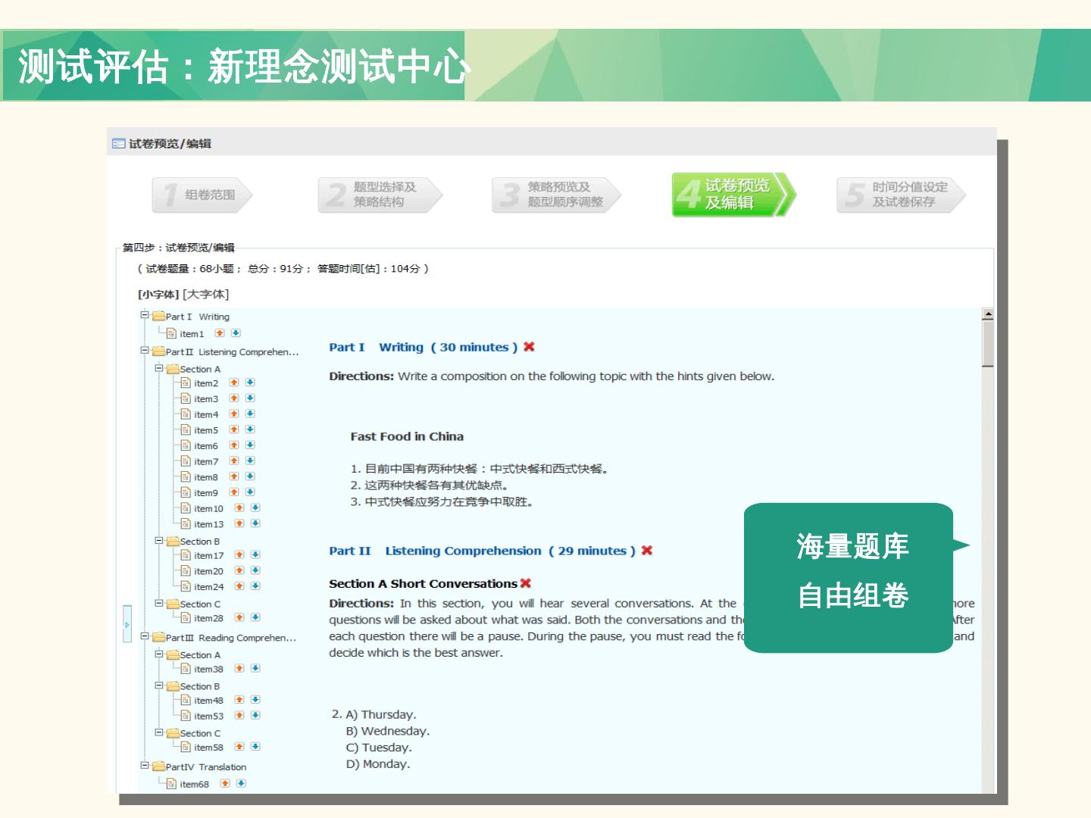Viewport: 1091px width, 818px height.
Task: Collapse the Part I Writing tree node
Action: point(144,315)
